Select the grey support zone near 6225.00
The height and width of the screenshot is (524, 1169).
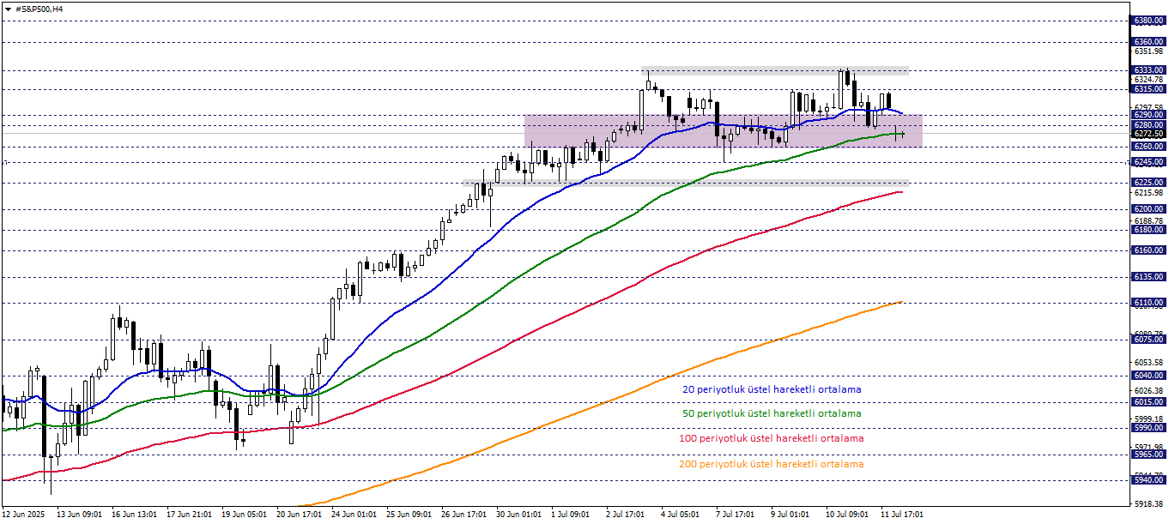[685, 183]
